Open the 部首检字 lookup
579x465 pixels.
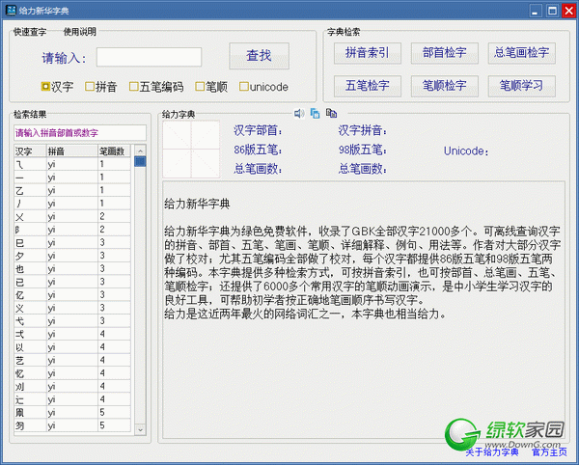(x=445, y=53)
